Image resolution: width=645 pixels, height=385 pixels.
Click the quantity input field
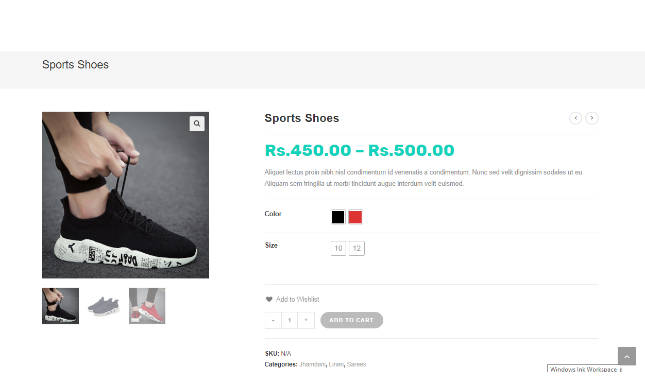pos(290,320)
